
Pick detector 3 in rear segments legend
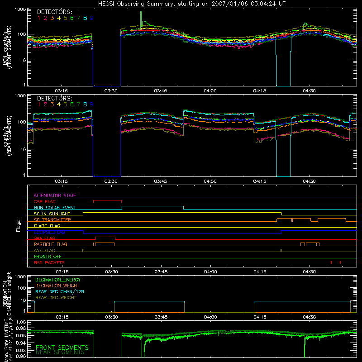[52, 105]
